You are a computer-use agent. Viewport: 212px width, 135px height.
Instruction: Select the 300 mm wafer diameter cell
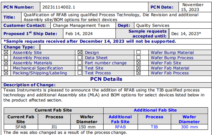tap(189, 127)
